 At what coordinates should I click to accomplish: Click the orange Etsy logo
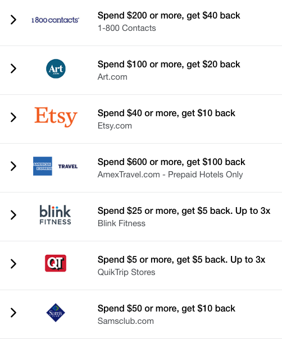pyautogui.click(x=56, y=117)
